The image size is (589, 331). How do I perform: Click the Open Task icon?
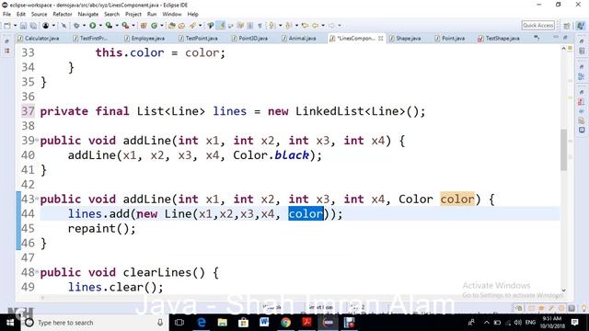click(182, 26)
